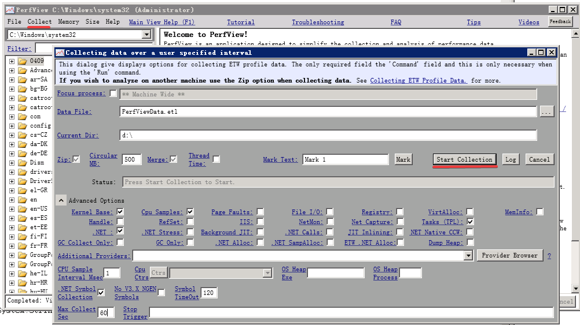Image resolution: width=580 pixels, height=325 pixels.
Task: Open the directory path dropdown in main window
Action: 146,35
